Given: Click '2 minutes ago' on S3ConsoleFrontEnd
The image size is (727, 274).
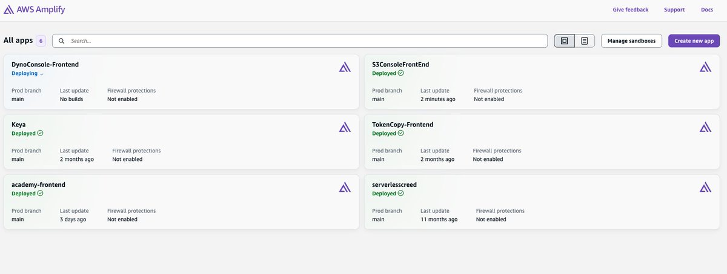Looking at the screenshot, I should [x=438, y=99].
